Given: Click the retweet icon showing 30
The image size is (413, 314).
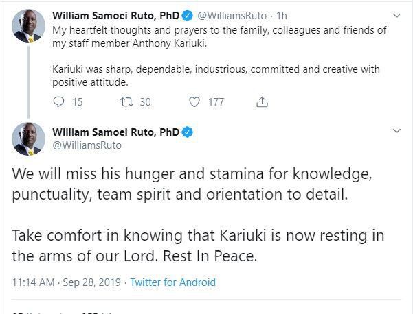Looking at the screenshot, I should point(126,101).
